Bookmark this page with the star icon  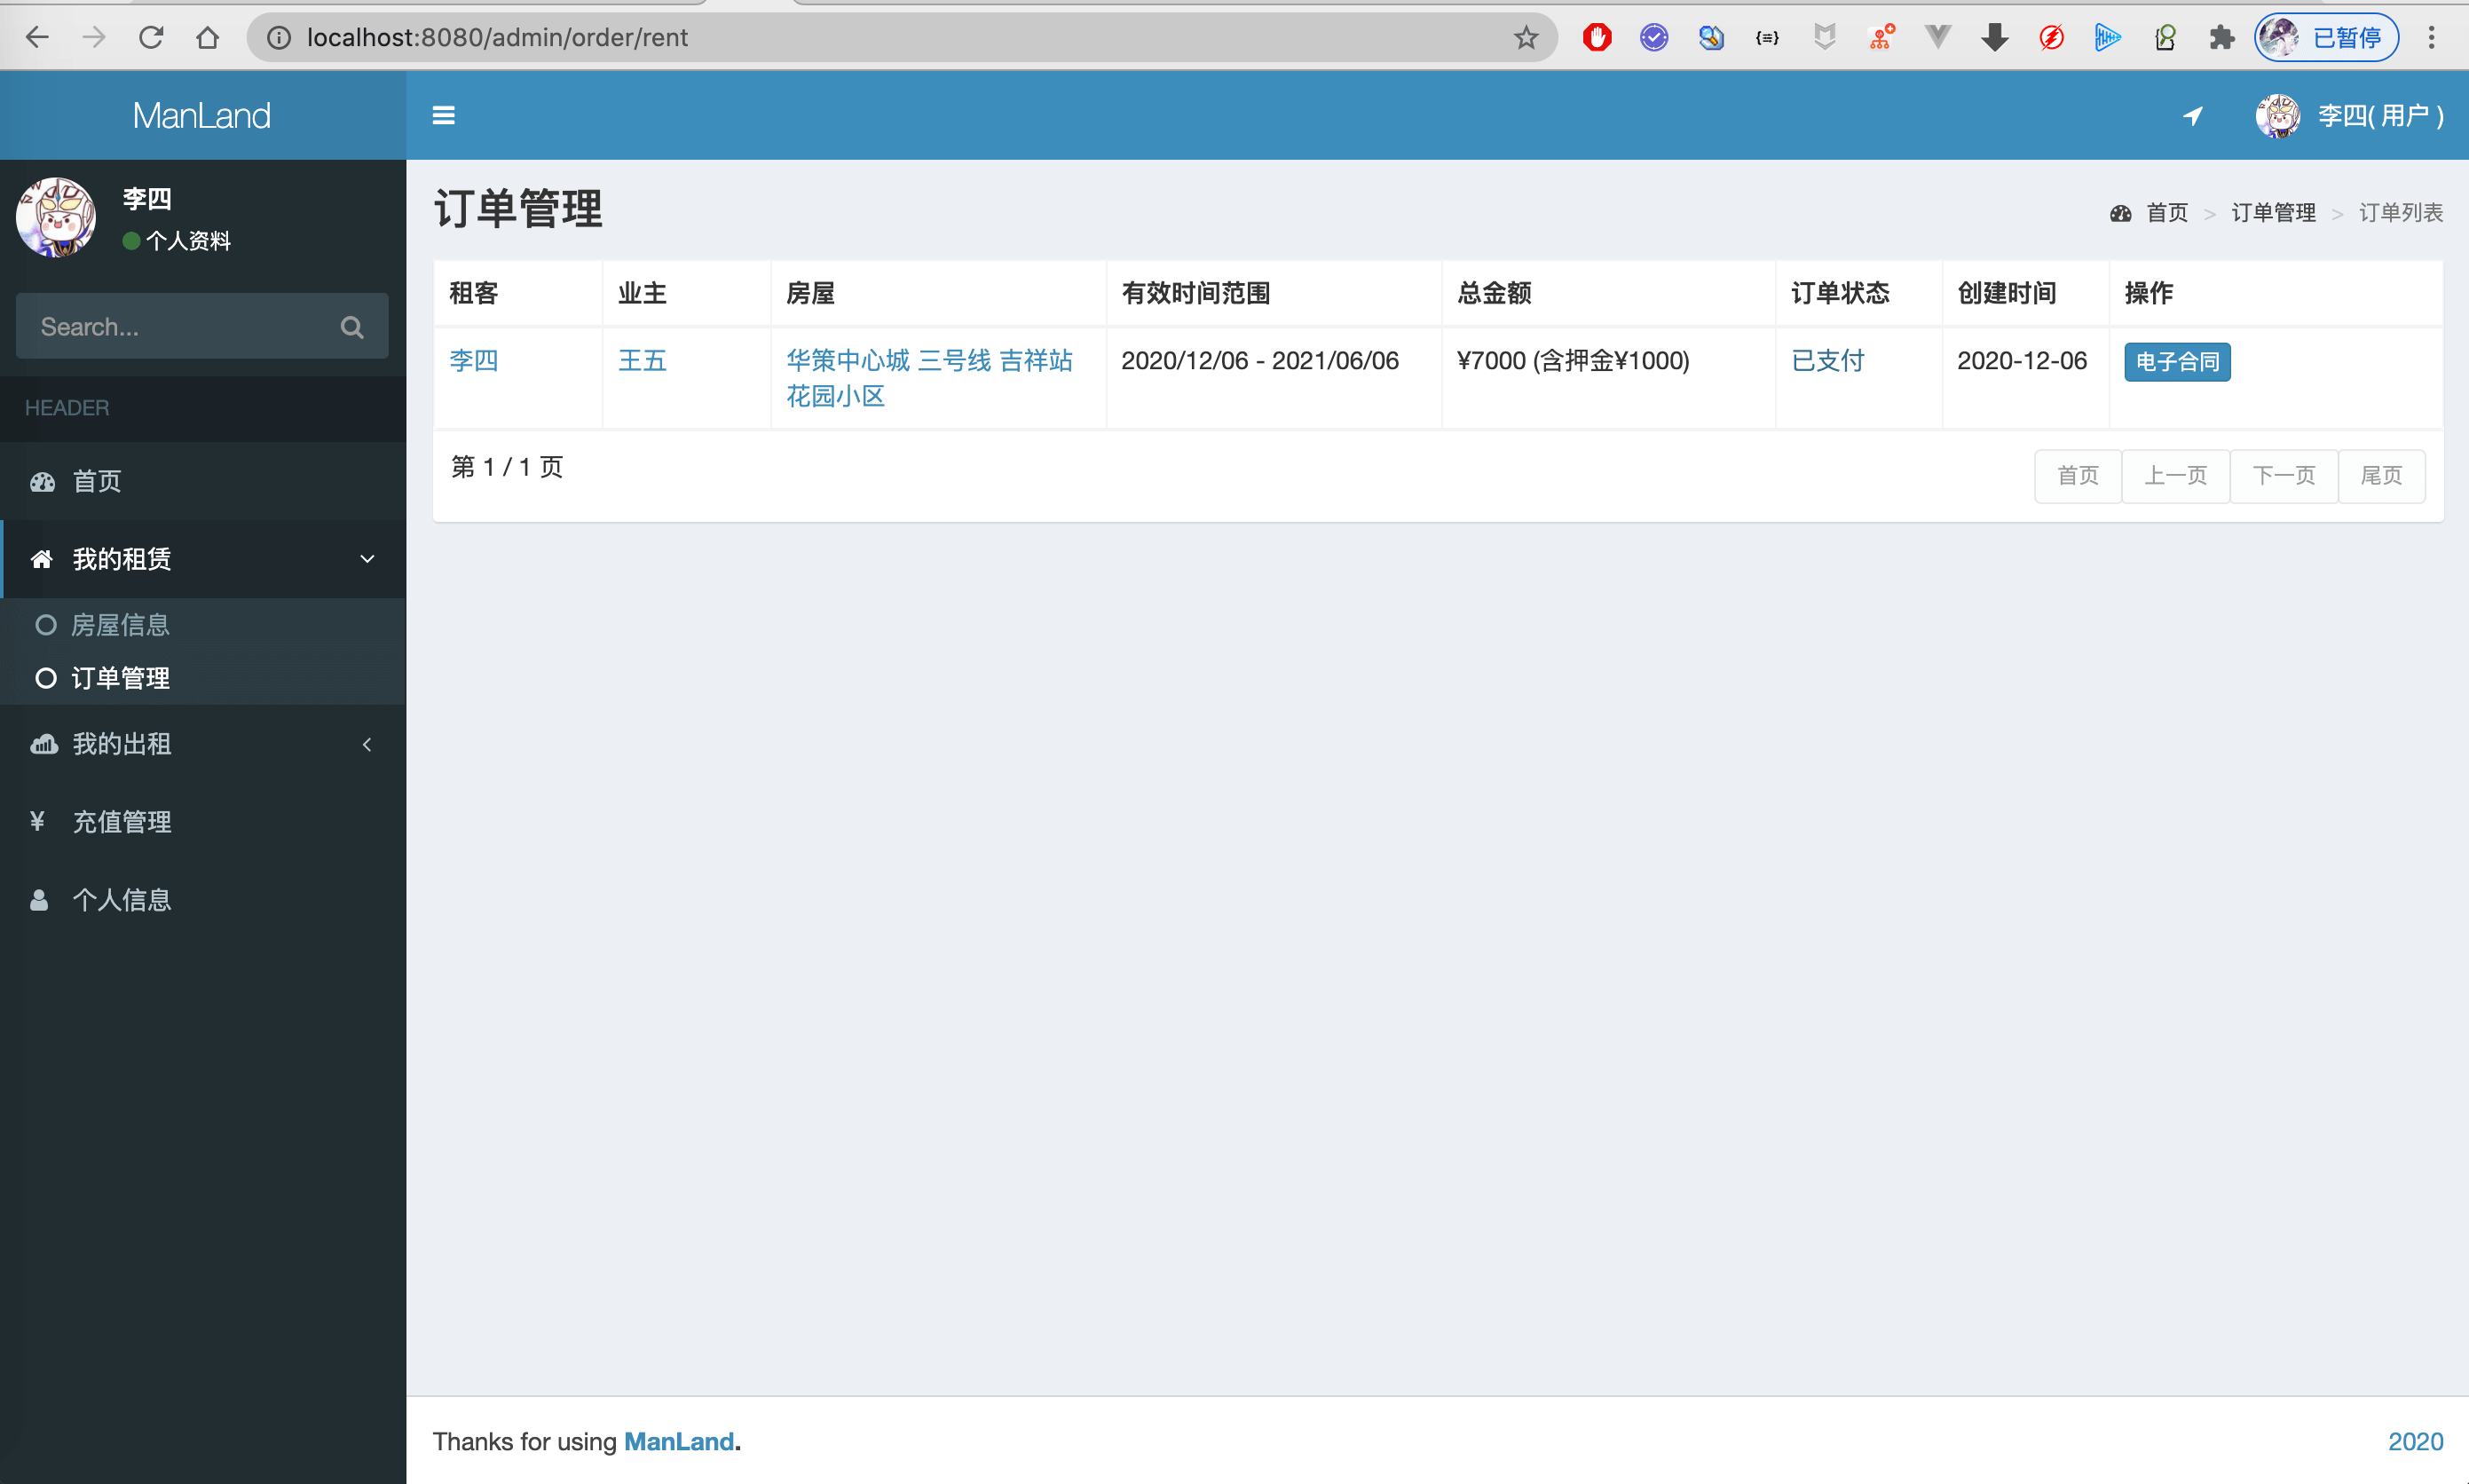1526,38
